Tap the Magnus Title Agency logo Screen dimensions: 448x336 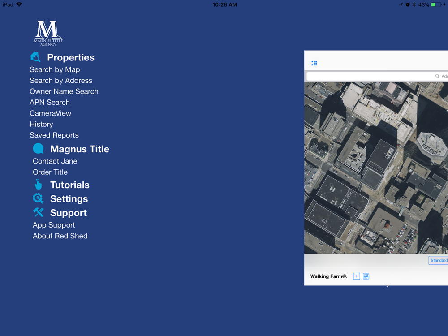[x=48, y=33]
